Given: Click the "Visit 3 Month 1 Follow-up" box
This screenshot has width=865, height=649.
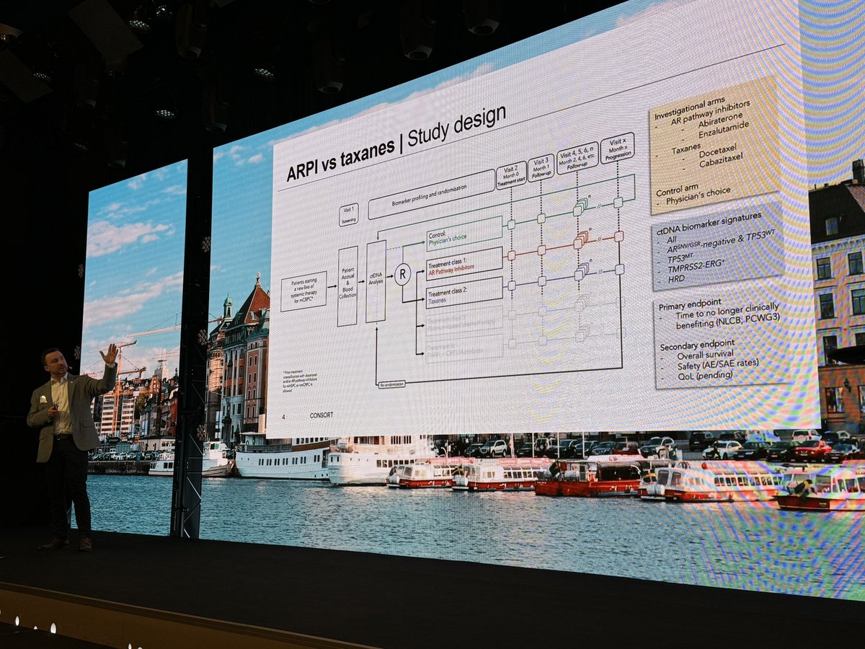Looking at the screenshot, I should tap(541, 168).
